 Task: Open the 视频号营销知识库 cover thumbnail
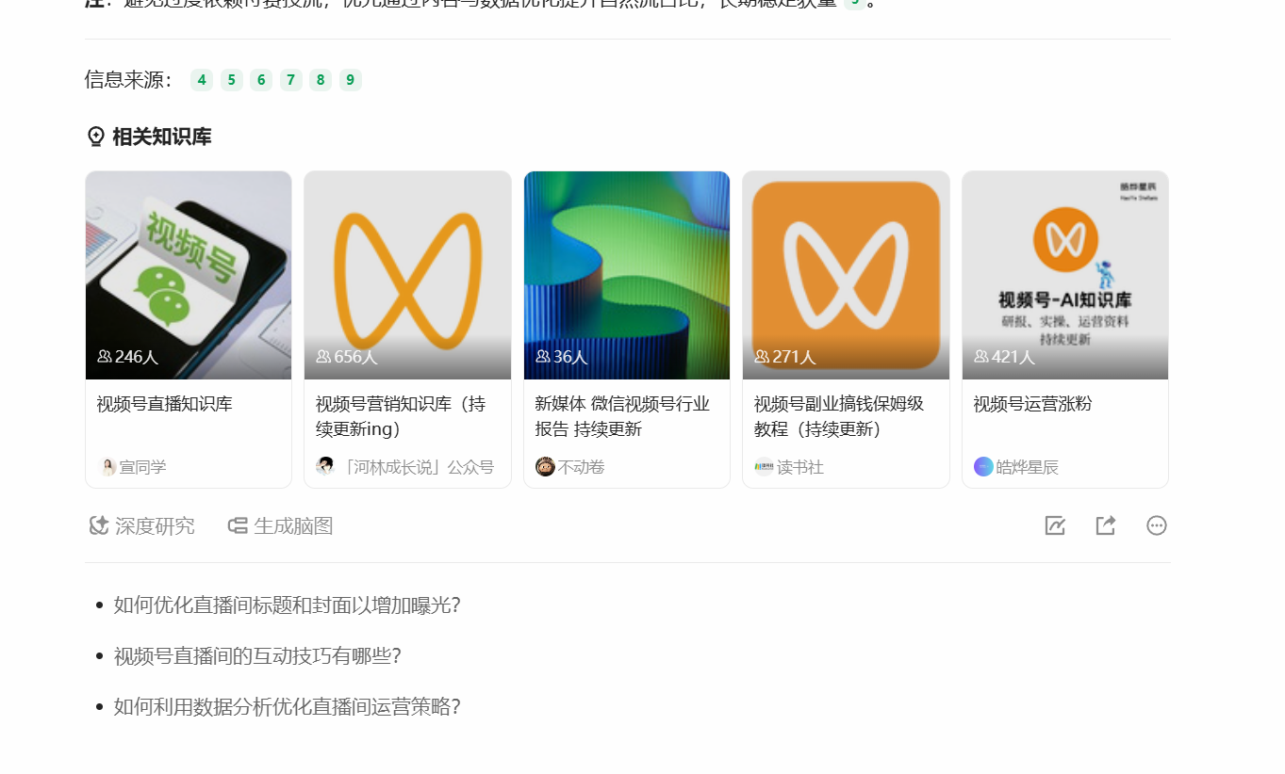pos(407,275)
